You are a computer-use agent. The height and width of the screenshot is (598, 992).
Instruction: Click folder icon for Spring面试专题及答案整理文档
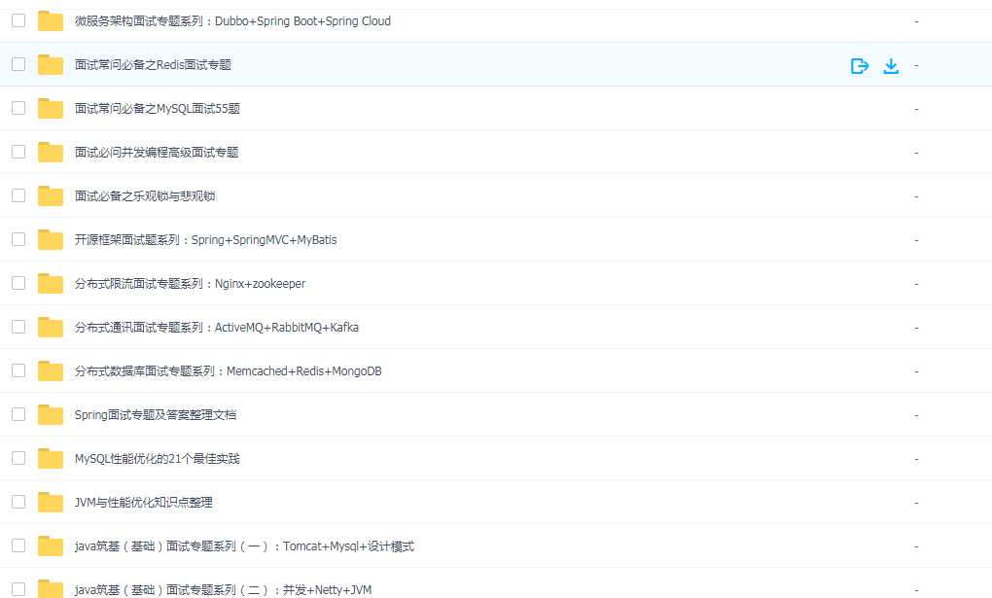pyautogui.click(x=51, y=414)
